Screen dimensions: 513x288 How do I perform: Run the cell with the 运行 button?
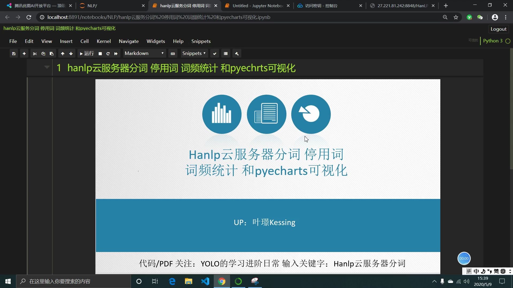(87, 54)
